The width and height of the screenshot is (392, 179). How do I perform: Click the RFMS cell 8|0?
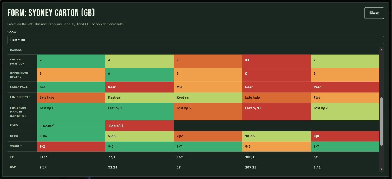click(x=345, y=136)
